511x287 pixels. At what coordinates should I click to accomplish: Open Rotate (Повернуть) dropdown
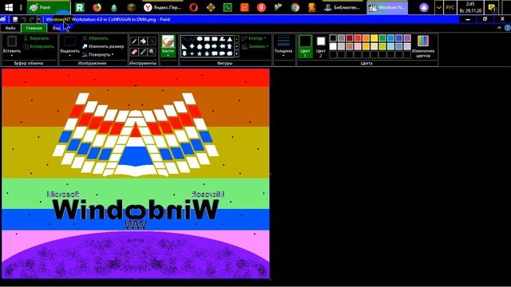point(98,55)
